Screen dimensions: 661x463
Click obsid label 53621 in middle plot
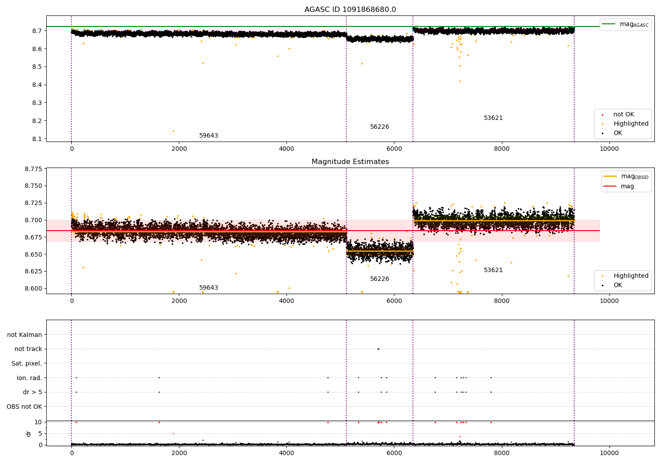point(493,270)
